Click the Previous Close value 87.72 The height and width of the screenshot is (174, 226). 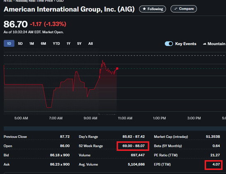pos(65,137)
